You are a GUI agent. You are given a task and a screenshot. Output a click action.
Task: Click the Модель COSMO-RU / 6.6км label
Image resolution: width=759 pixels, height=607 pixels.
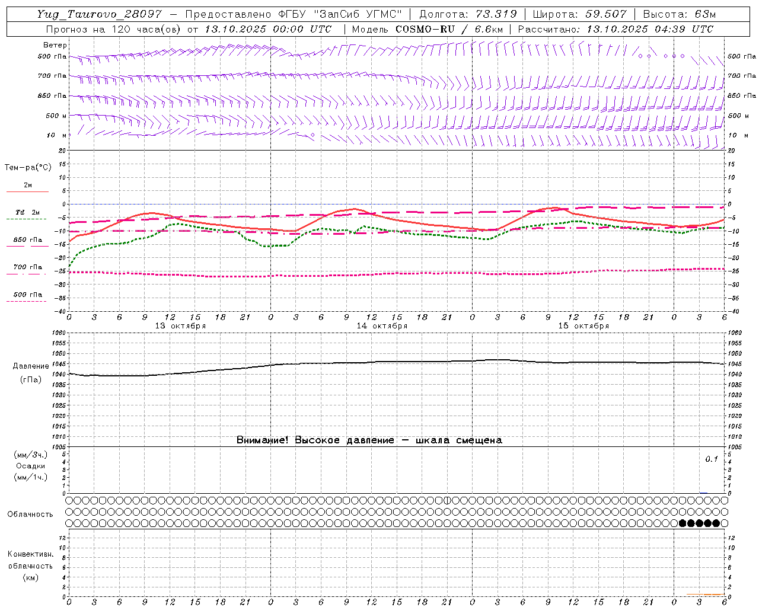point(427,29)
